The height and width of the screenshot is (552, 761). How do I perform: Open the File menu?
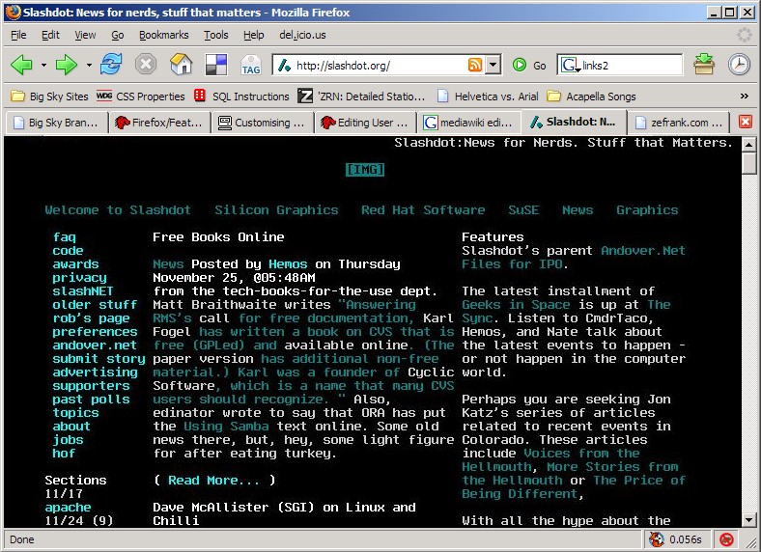tap(18, 35)
